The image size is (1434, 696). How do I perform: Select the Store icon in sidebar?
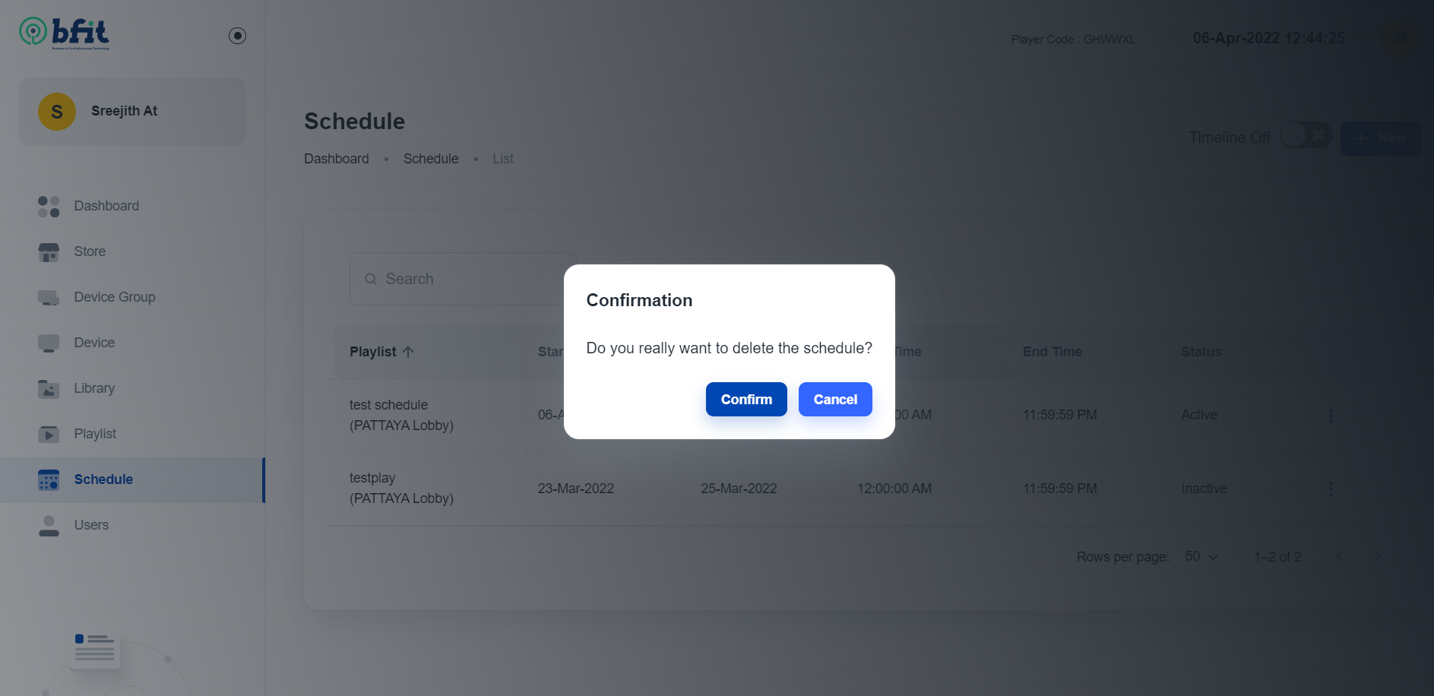pyautogui.click(x=49, y=252)
